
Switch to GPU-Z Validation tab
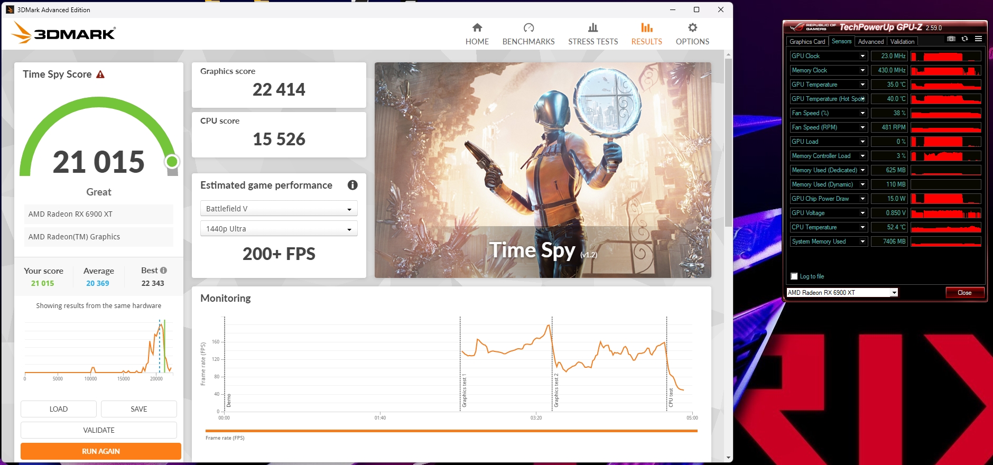coord(902,42)
